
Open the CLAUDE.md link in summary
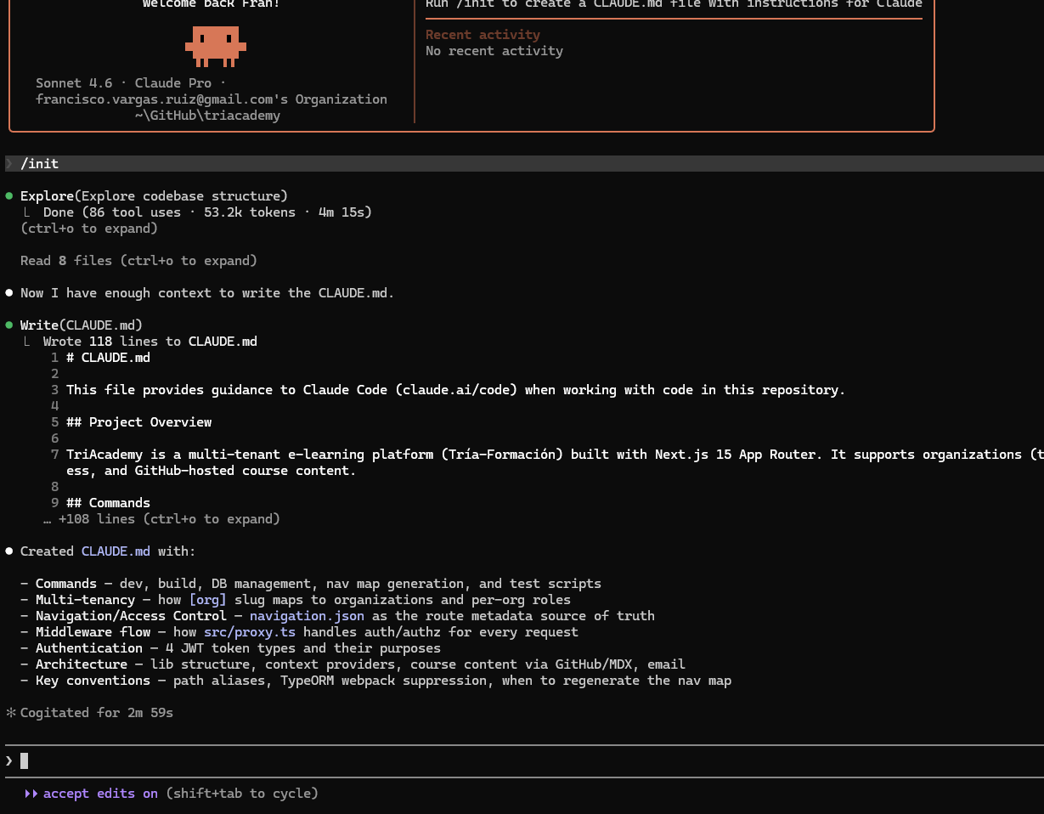tap(116, 551)
